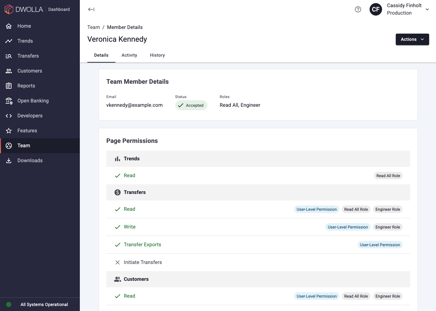Click the Initiate Transfers permission label
Screen dimensions: 436x311
tap(143, 262)
